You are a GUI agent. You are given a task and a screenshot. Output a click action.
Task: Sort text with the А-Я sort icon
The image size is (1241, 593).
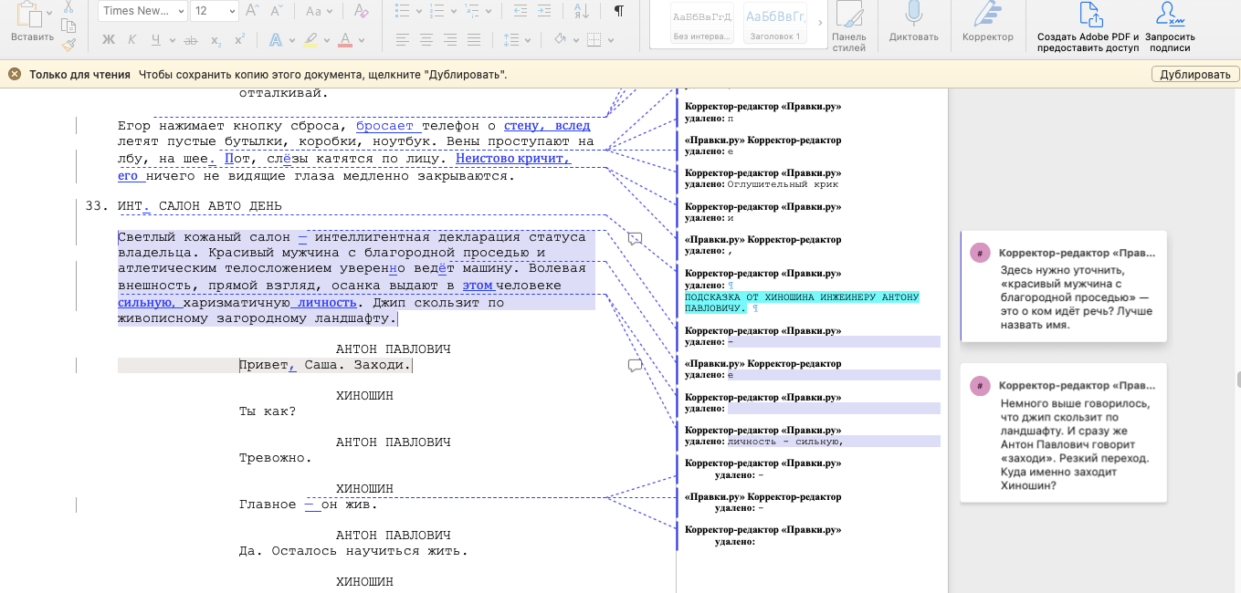point(583,11)
